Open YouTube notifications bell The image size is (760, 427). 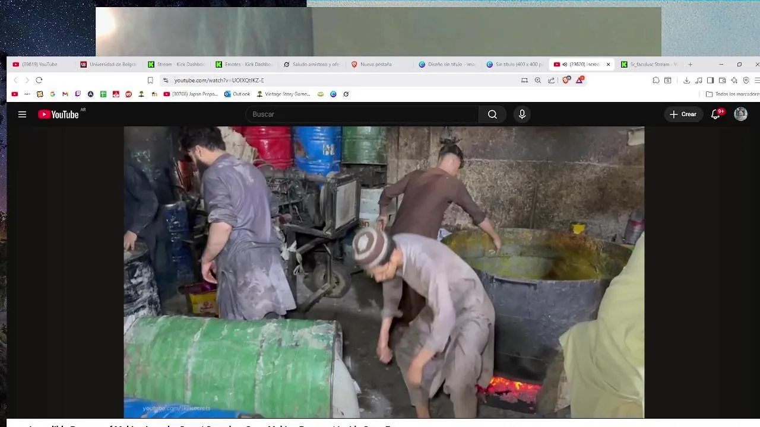[715, 114]
